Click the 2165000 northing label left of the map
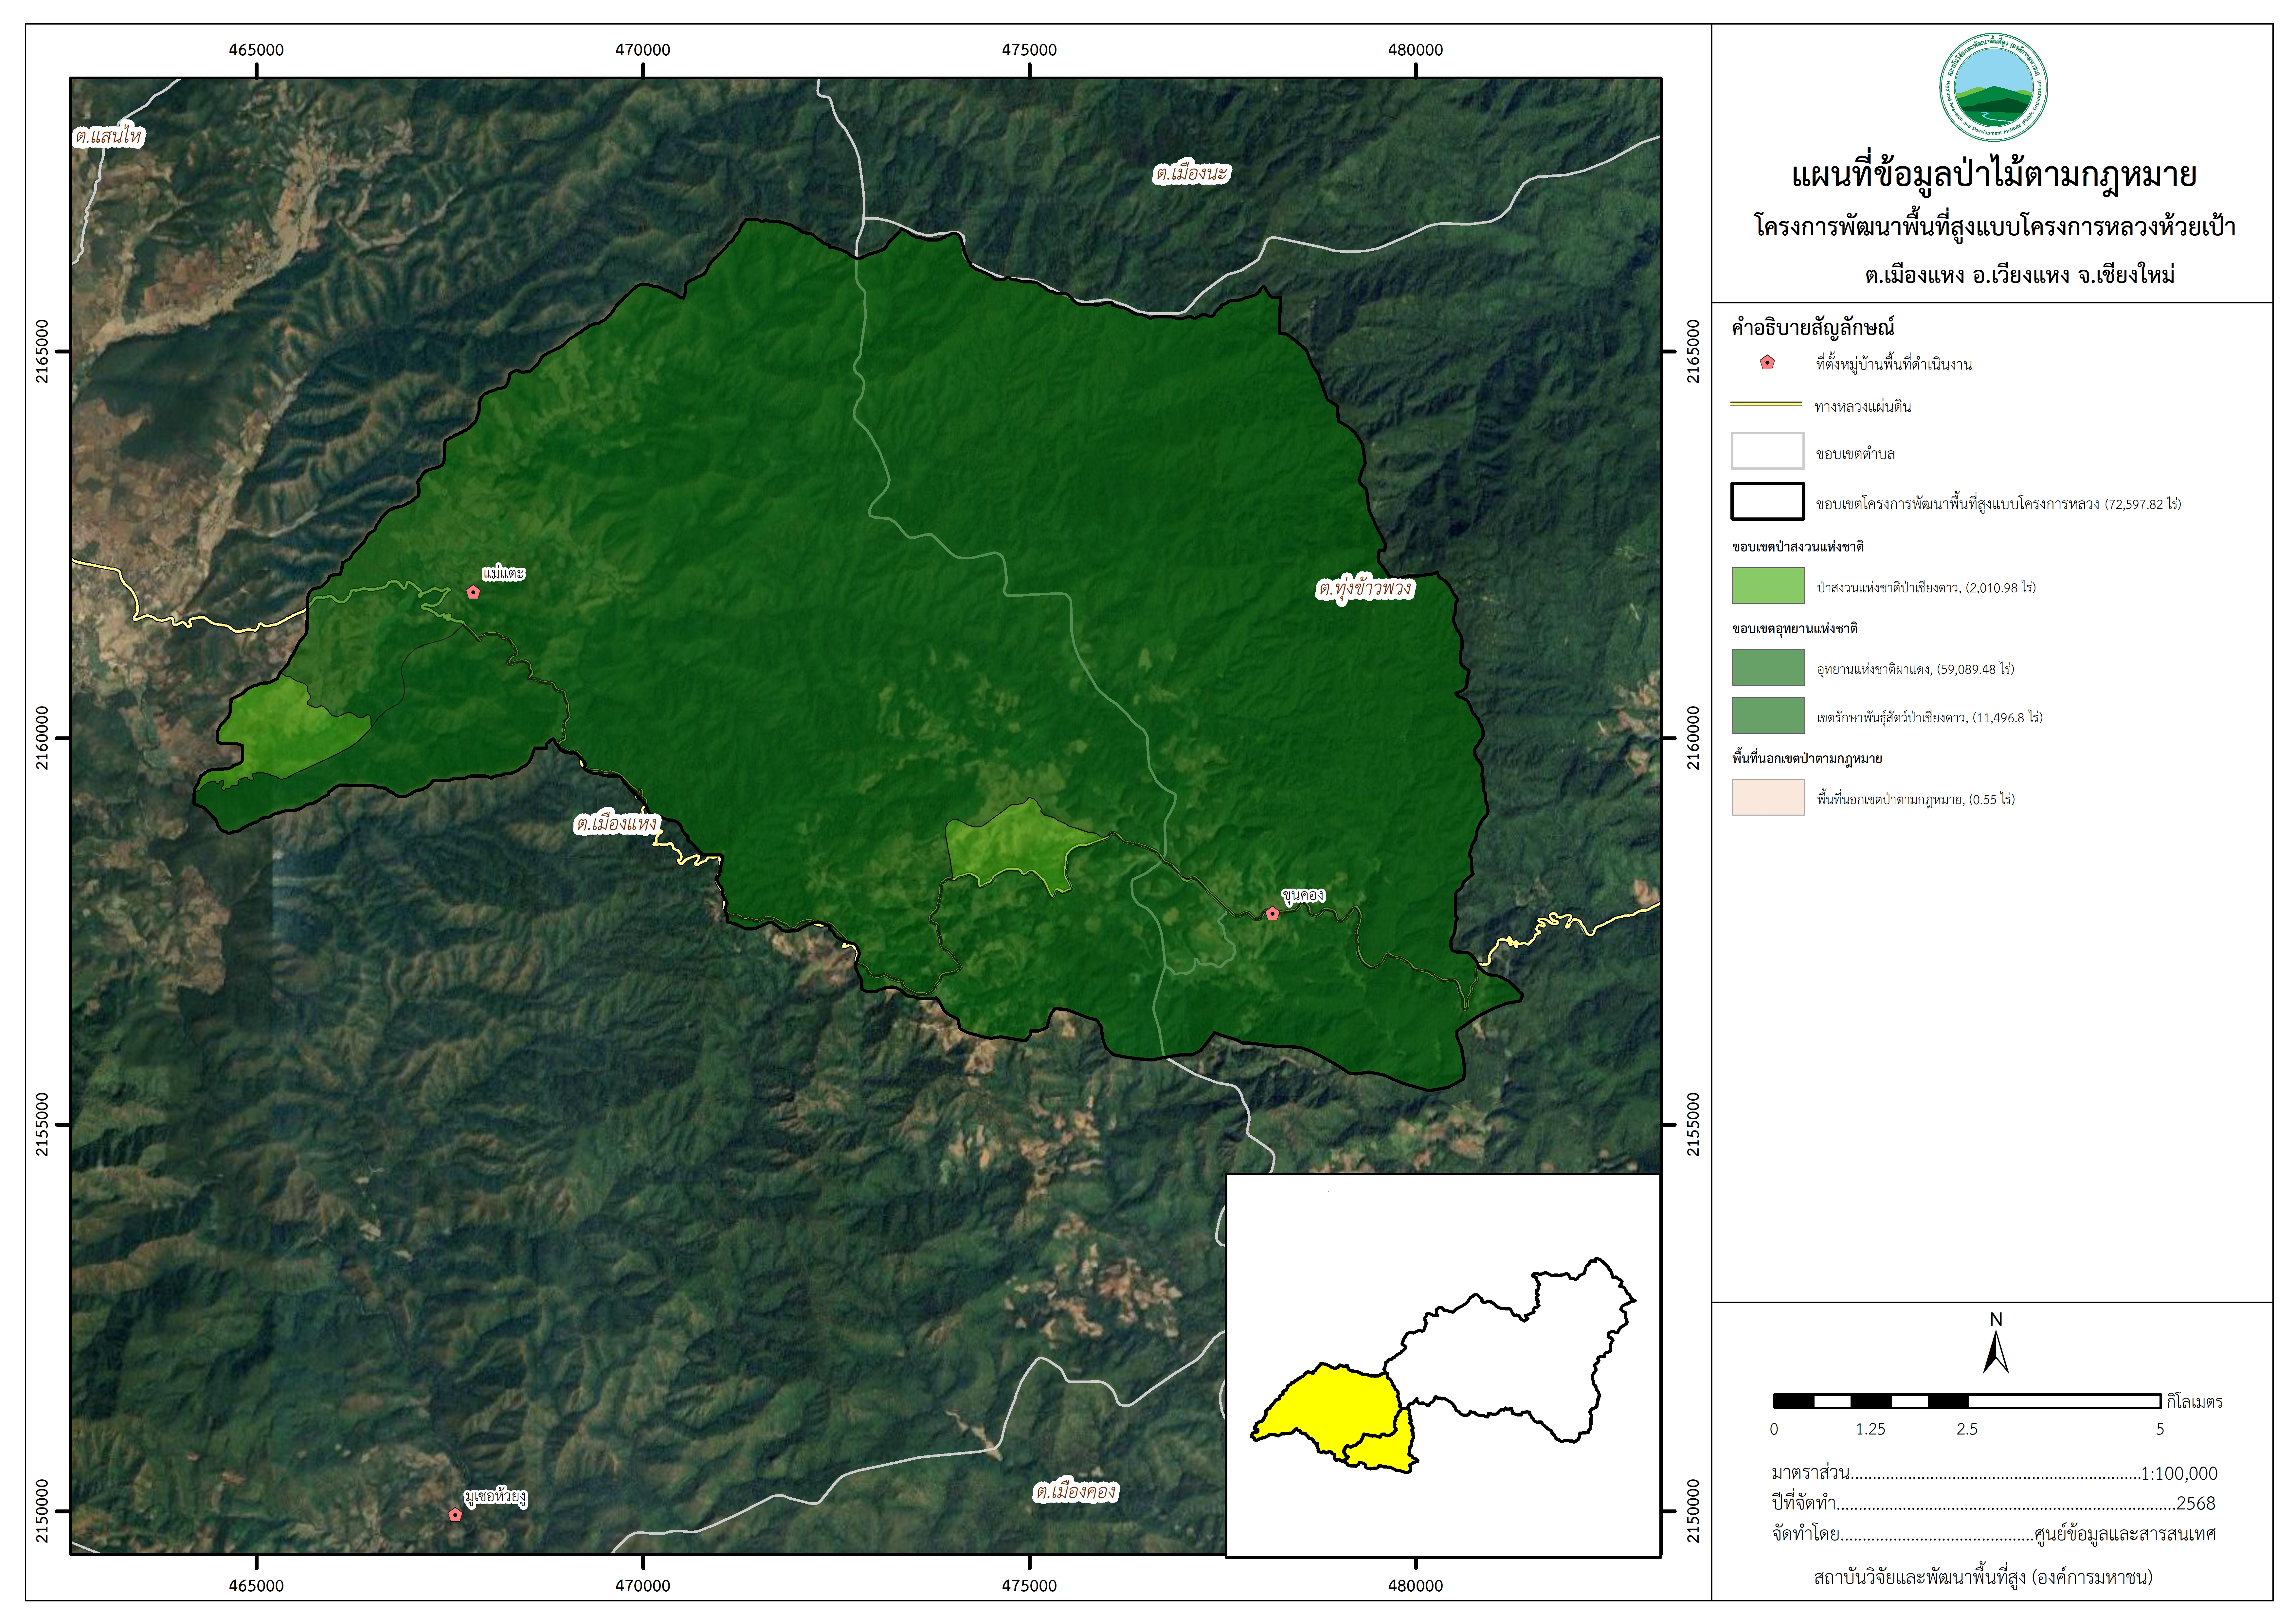The image size is (2295, 1624). [42, 351]
